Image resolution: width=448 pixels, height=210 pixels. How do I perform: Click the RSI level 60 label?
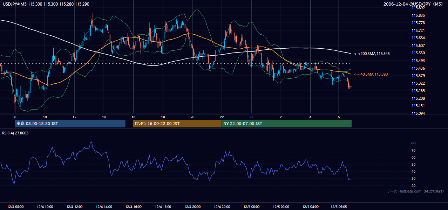413,157
